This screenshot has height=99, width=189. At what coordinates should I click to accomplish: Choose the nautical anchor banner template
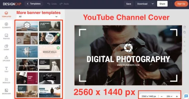[27, 26]
